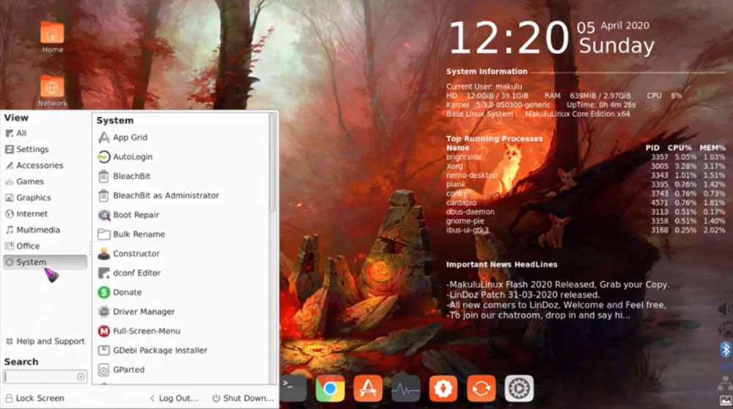Click the Bluetooth tray icon
Screen dimensions: 733x409
click(x=726, y=349)
